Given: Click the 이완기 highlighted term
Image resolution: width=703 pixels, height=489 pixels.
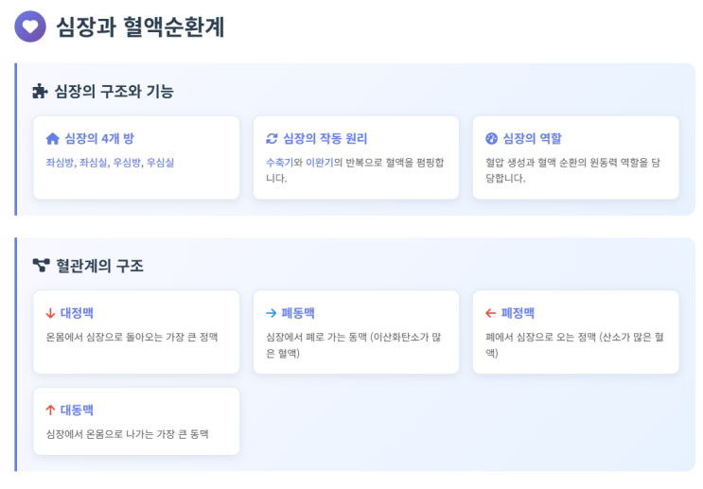Looking at the screenshot, I should 318,163.
